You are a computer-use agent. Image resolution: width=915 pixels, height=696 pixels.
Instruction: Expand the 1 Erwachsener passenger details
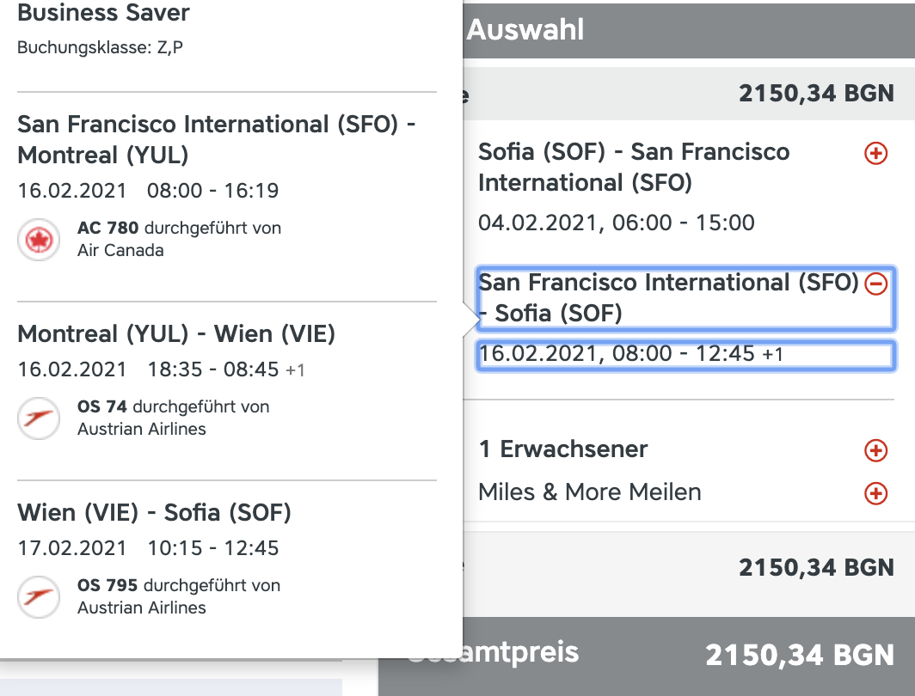(875, 449)
